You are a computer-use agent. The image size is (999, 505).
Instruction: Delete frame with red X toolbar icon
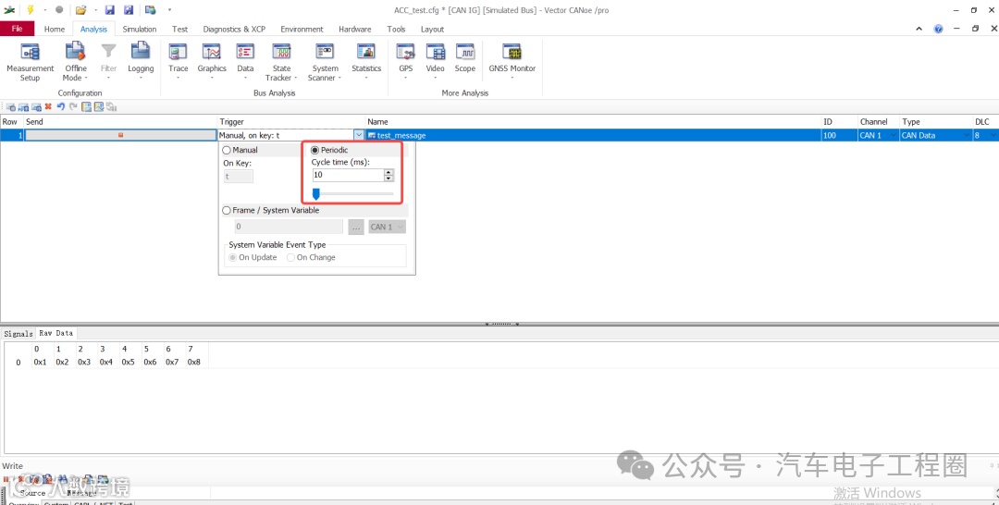(48, 107)
